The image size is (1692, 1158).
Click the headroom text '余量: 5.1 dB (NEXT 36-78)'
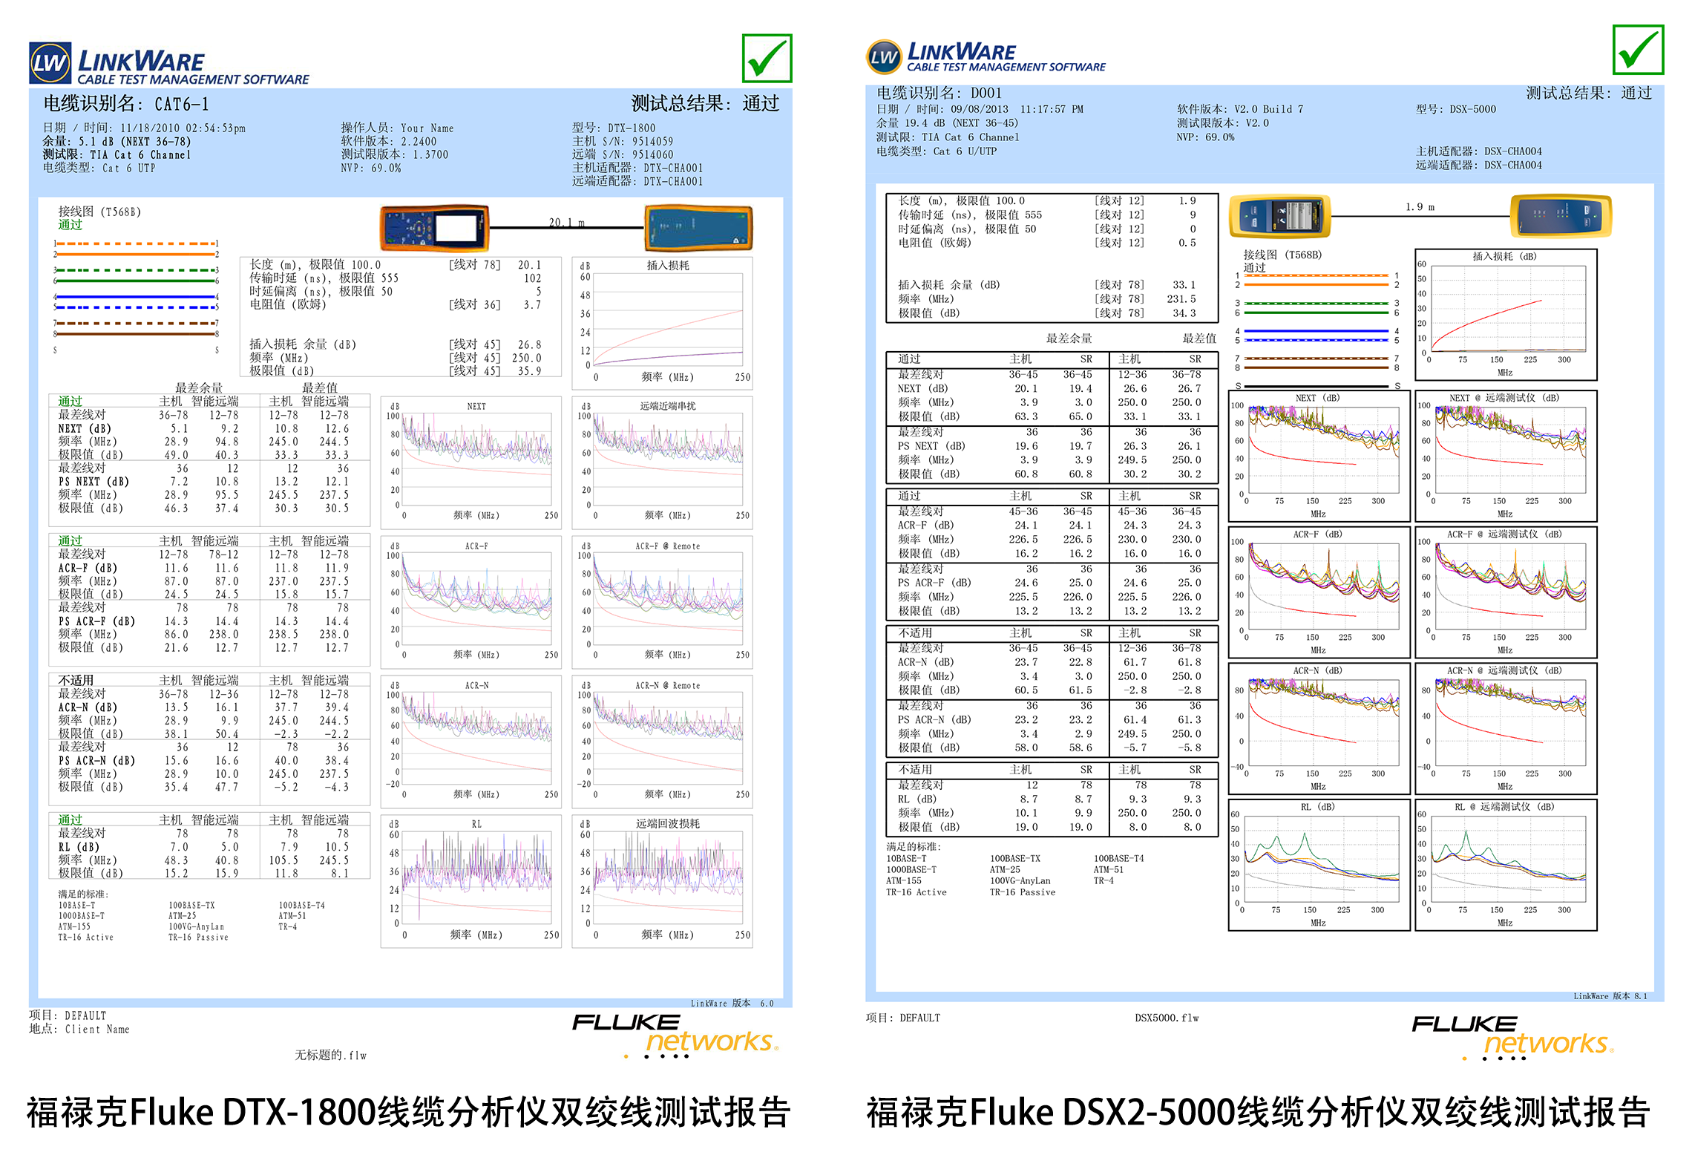117,142
